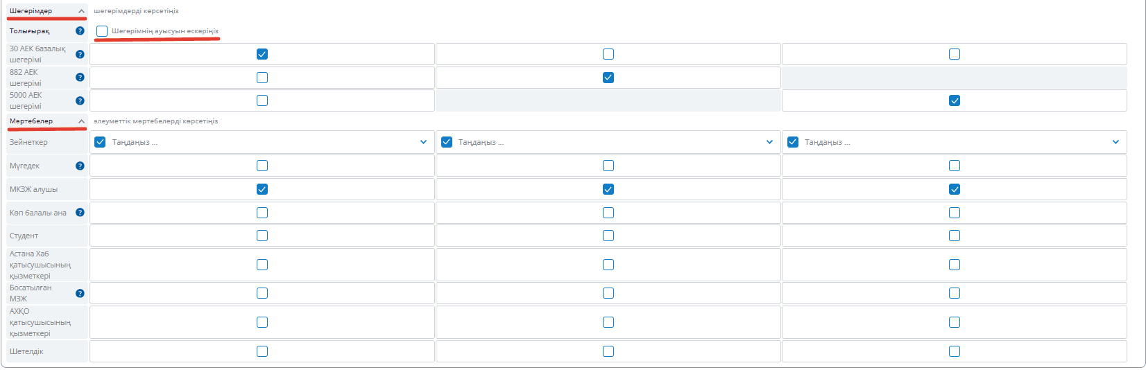Open help icon next to Толығырақ
Image resolution: width=1146 pixels, height=370 pixels.
pyautogui.click(x=80, y=31)
